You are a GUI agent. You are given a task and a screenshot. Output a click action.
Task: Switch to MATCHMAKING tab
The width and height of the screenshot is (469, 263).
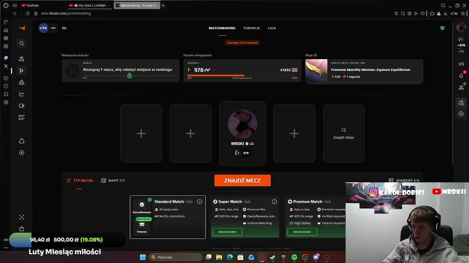click(222, 28)
